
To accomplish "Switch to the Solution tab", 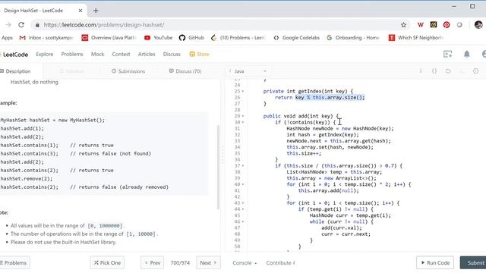I will [x=71, y=71].
